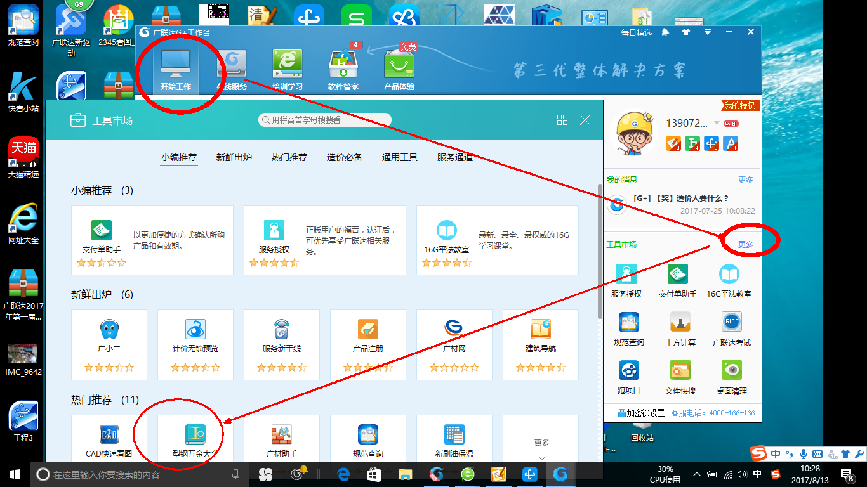The image size is (867, 487).
Task: Launch the 服务新干线 tool
Action: click(x=282, y=344)
